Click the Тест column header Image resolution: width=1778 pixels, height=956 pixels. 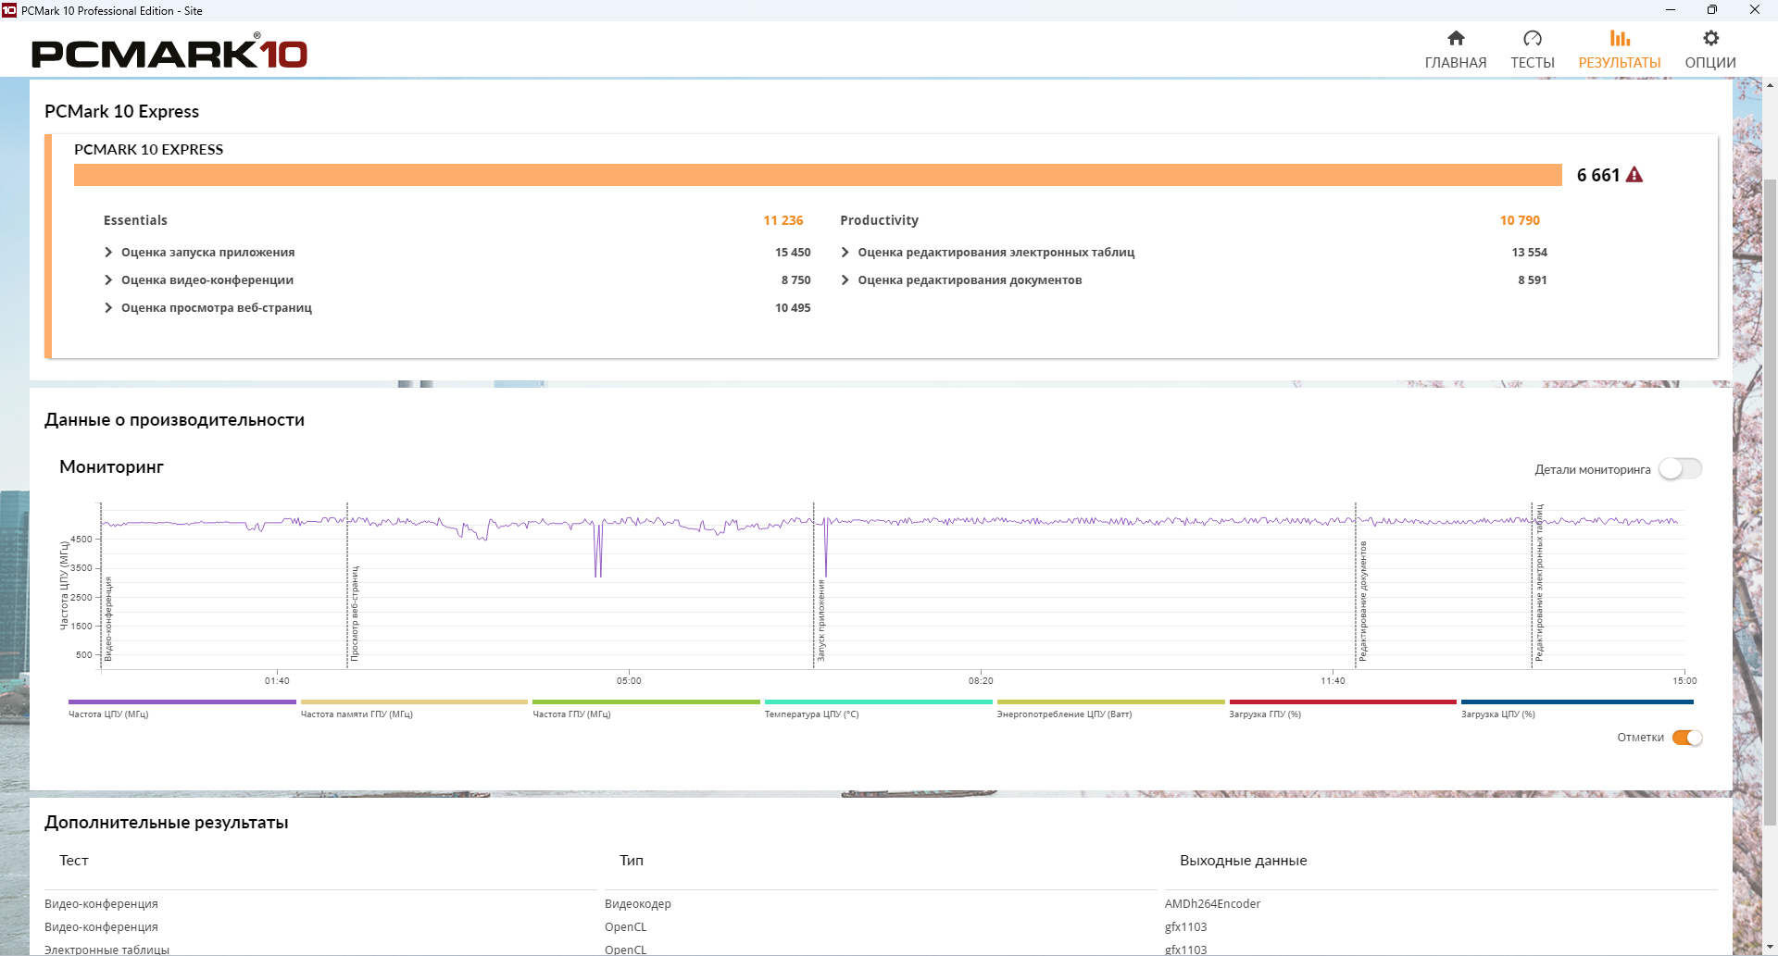(x=74, y=861)
